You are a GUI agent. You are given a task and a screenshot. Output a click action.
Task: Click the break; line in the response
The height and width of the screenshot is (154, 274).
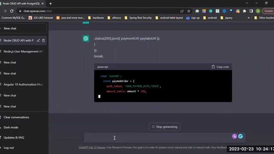[x=98, y=56]
